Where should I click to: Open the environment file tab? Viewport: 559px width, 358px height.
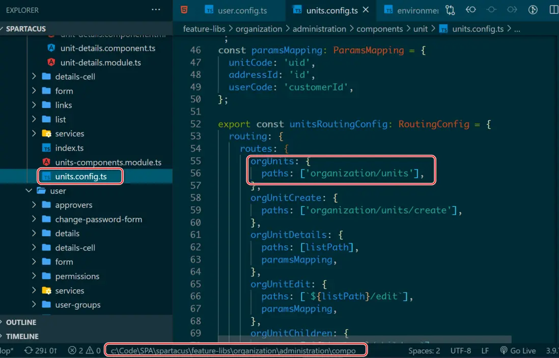[x=412, y=10]
